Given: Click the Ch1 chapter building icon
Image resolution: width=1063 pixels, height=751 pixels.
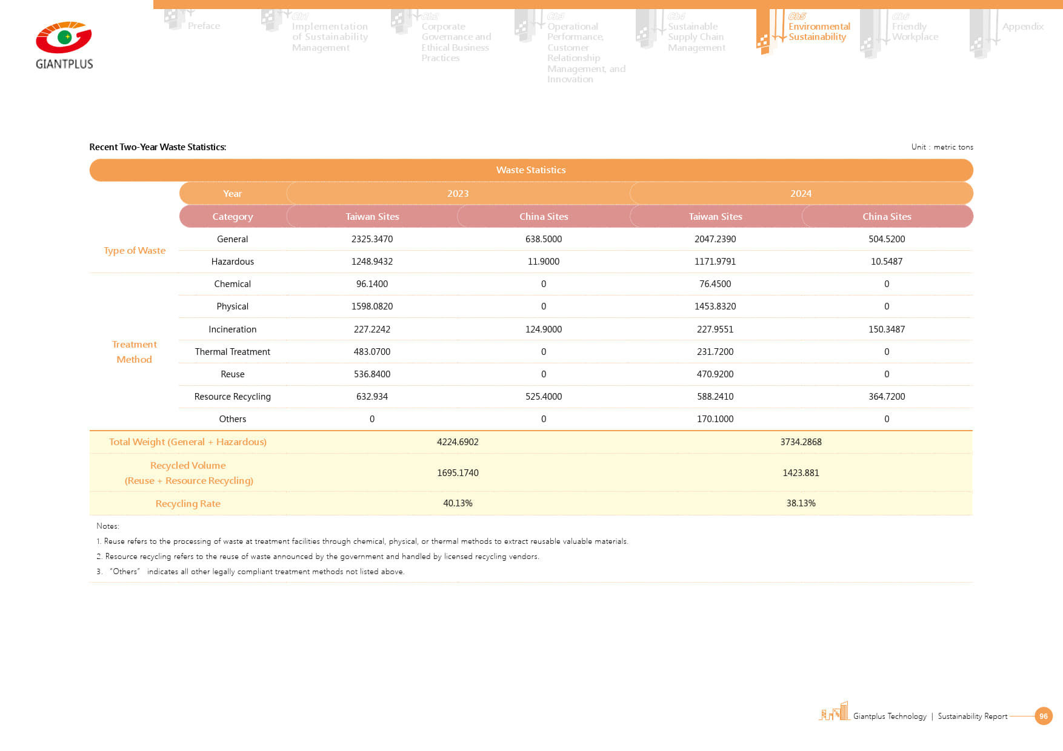Looking at the screenshot, I should click(x=272, y=21).
